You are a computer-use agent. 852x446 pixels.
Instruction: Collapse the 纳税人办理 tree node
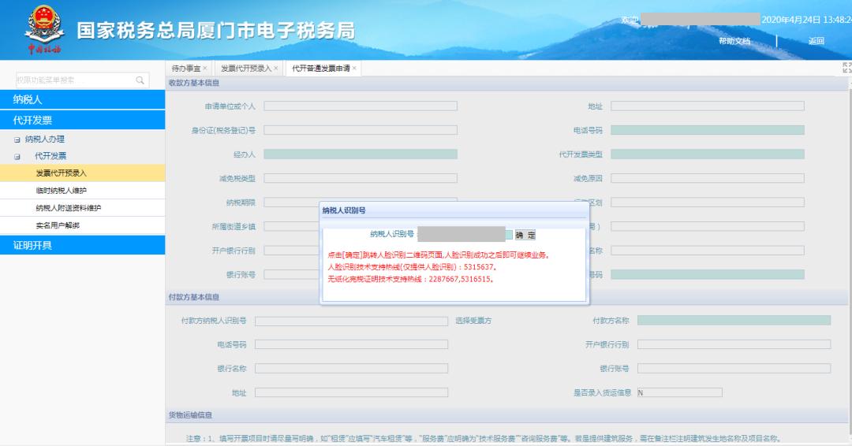pos(17,139)
